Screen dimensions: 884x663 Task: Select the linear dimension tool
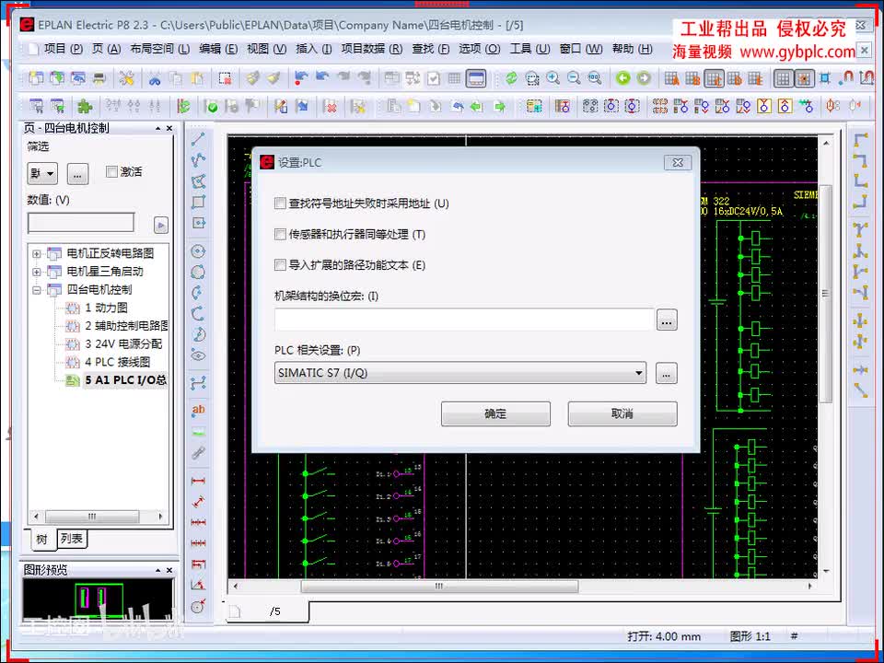[x=198, y=481]
